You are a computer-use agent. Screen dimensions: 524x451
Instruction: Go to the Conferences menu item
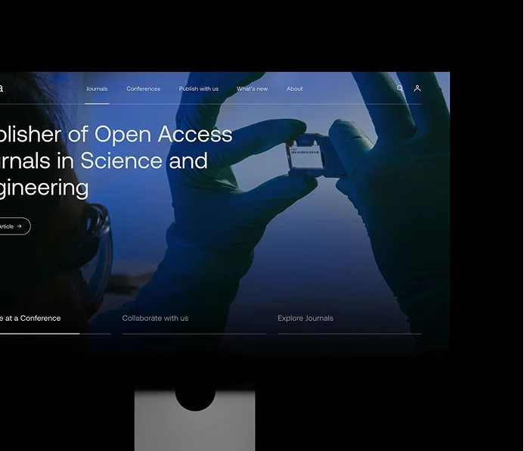(x=143, y=89)
